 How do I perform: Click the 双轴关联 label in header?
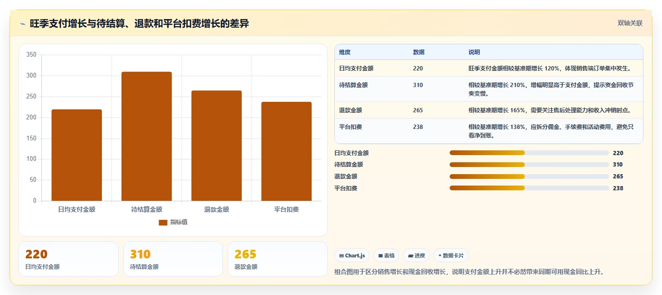pos(630,23)
